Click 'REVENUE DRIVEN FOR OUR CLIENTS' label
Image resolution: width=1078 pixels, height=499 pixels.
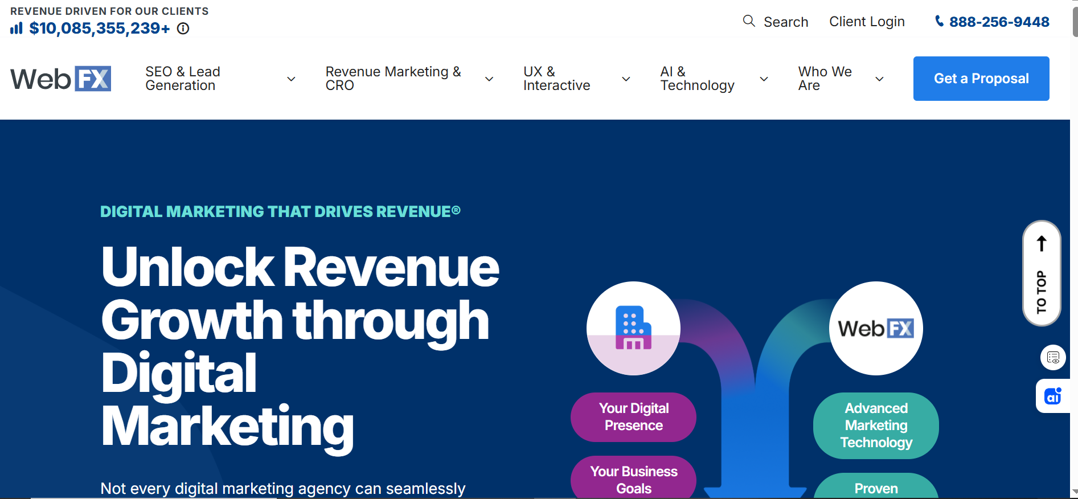109,11
